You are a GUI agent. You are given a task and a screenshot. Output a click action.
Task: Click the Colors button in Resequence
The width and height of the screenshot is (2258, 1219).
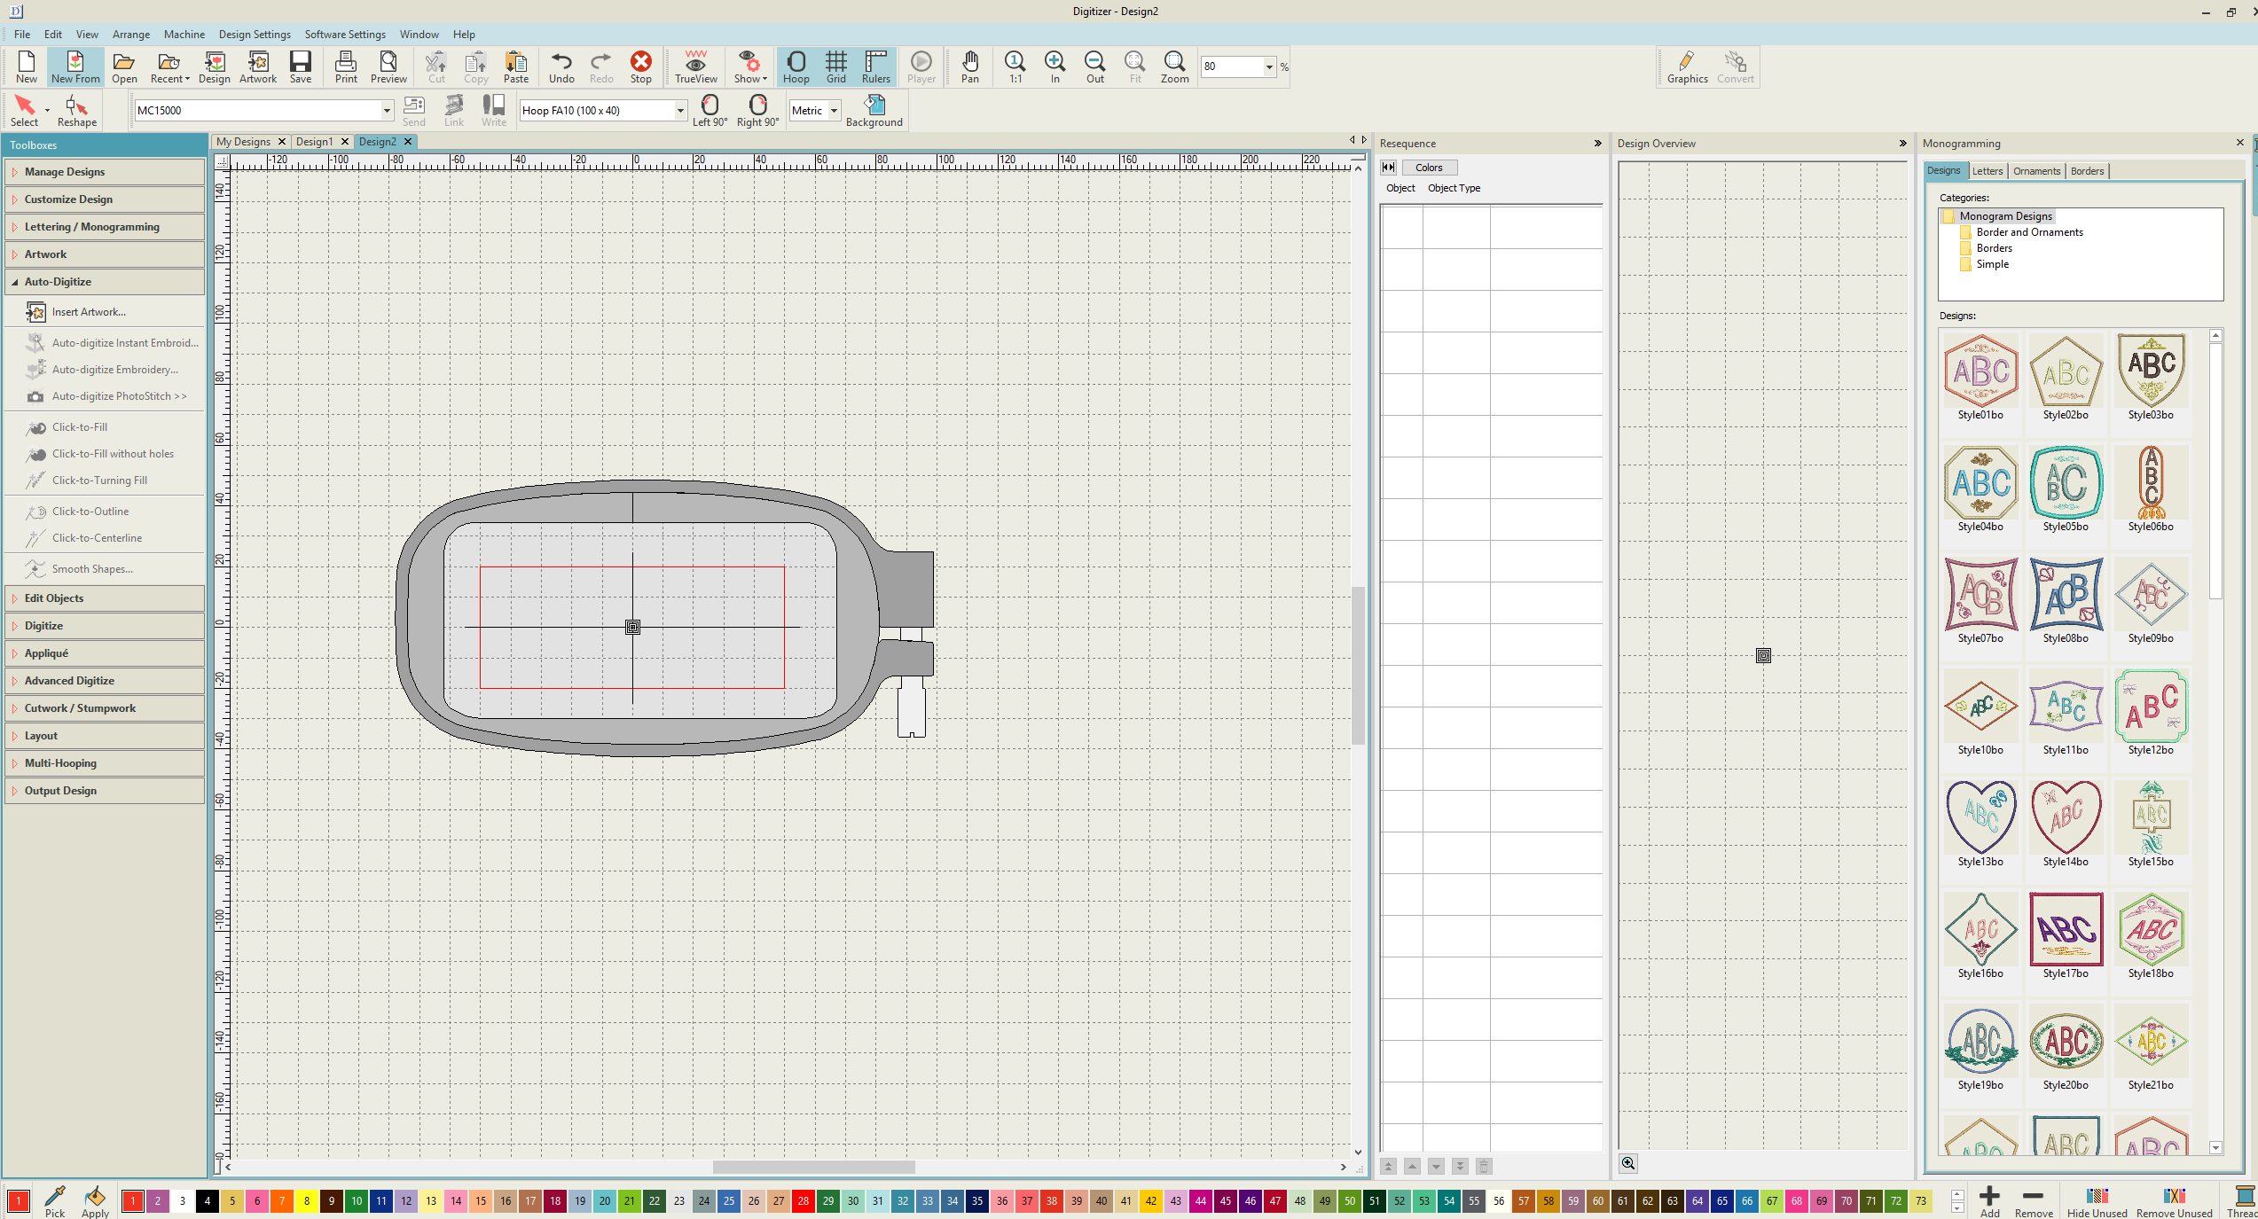pyautogui.click(x=1428, y=168)
